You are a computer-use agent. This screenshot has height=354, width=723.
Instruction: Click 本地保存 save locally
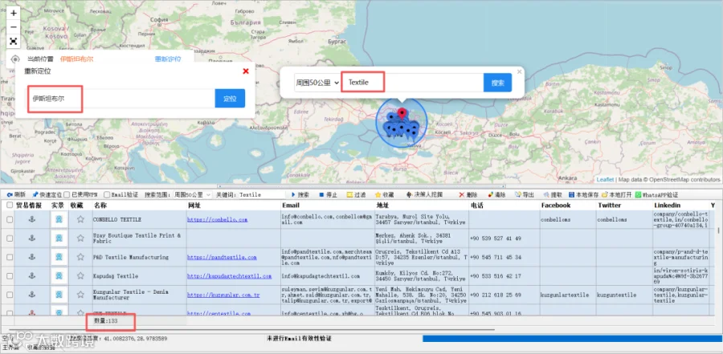(x=584, y=195)
